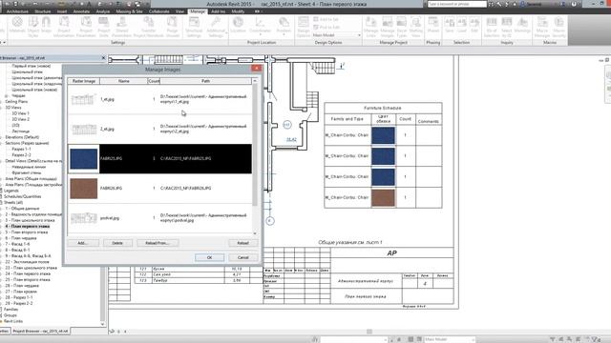Click Manage Images list vertical scrollbar

pos(255,157)
